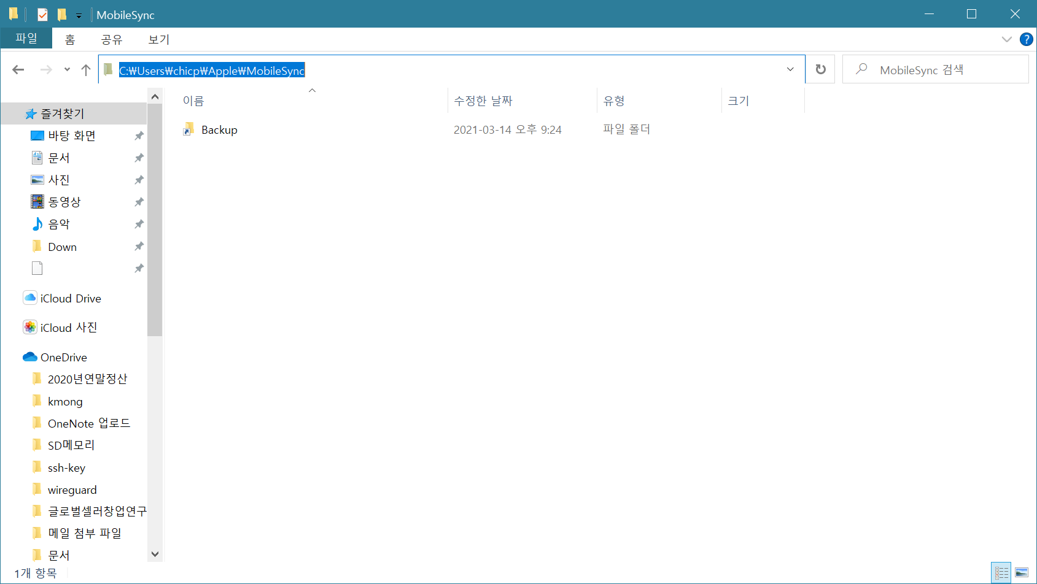Open iCloud Drive in sidebar

pos(70,299)
